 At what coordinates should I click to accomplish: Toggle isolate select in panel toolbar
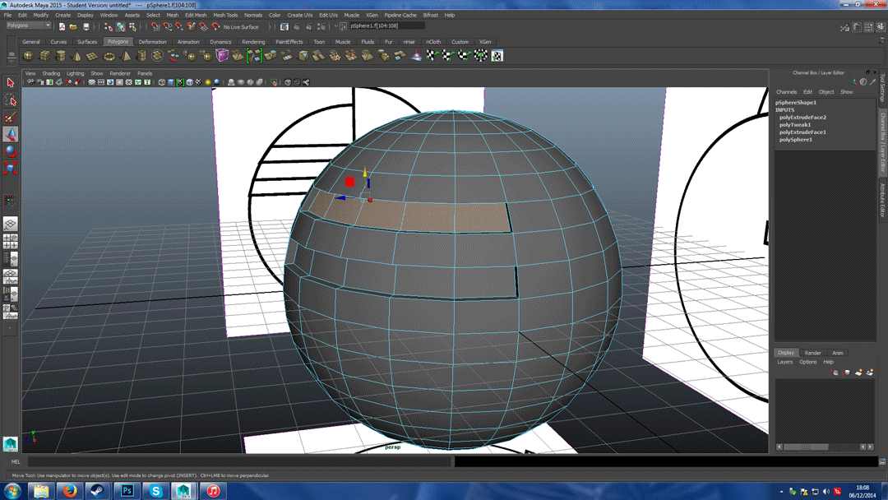pos(274,82)
